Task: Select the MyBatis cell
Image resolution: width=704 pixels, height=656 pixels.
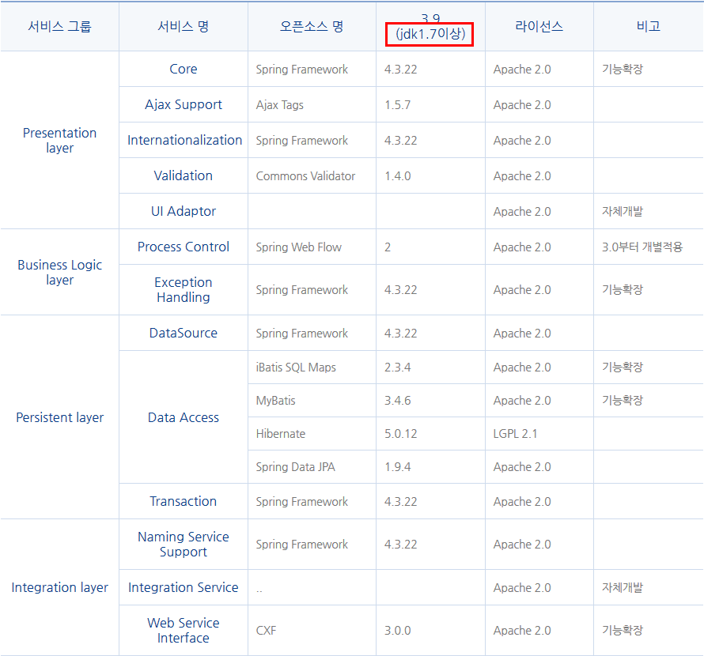Action: (x=312, y=400)
